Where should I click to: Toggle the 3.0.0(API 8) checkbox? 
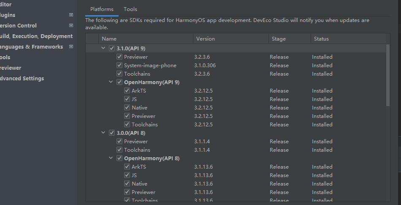click(112, 133)
